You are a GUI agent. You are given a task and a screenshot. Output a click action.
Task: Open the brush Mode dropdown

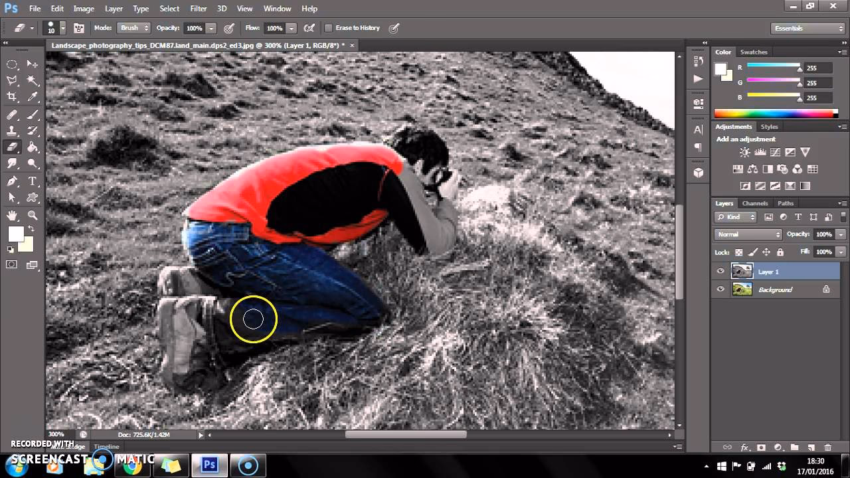click(133, 28)
